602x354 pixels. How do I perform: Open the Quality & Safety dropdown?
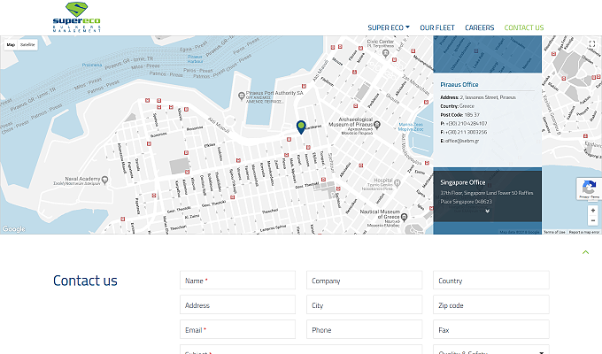point(491,350)
